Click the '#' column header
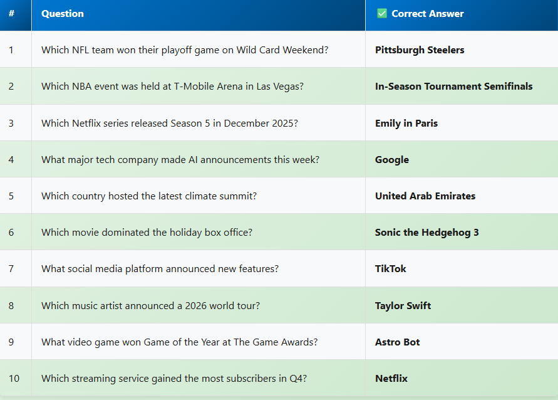Viewport: 558px width, 400px height. pyautogui.click(x=11, y=14)
